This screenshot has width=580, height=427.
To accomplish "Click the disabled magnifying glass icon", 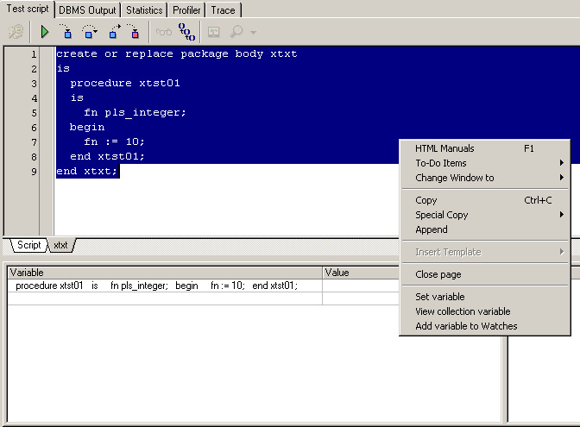I will click(x=236, y=32).
